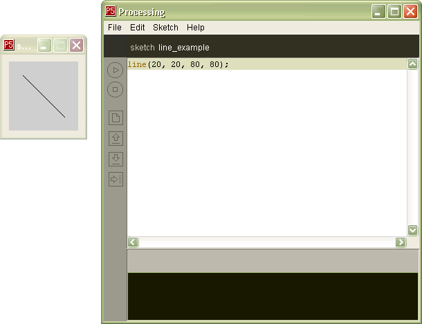This screenshot has height=324, width=422.
Task: Click the horizontal scroll right arrow
Action: click(401, 242)
